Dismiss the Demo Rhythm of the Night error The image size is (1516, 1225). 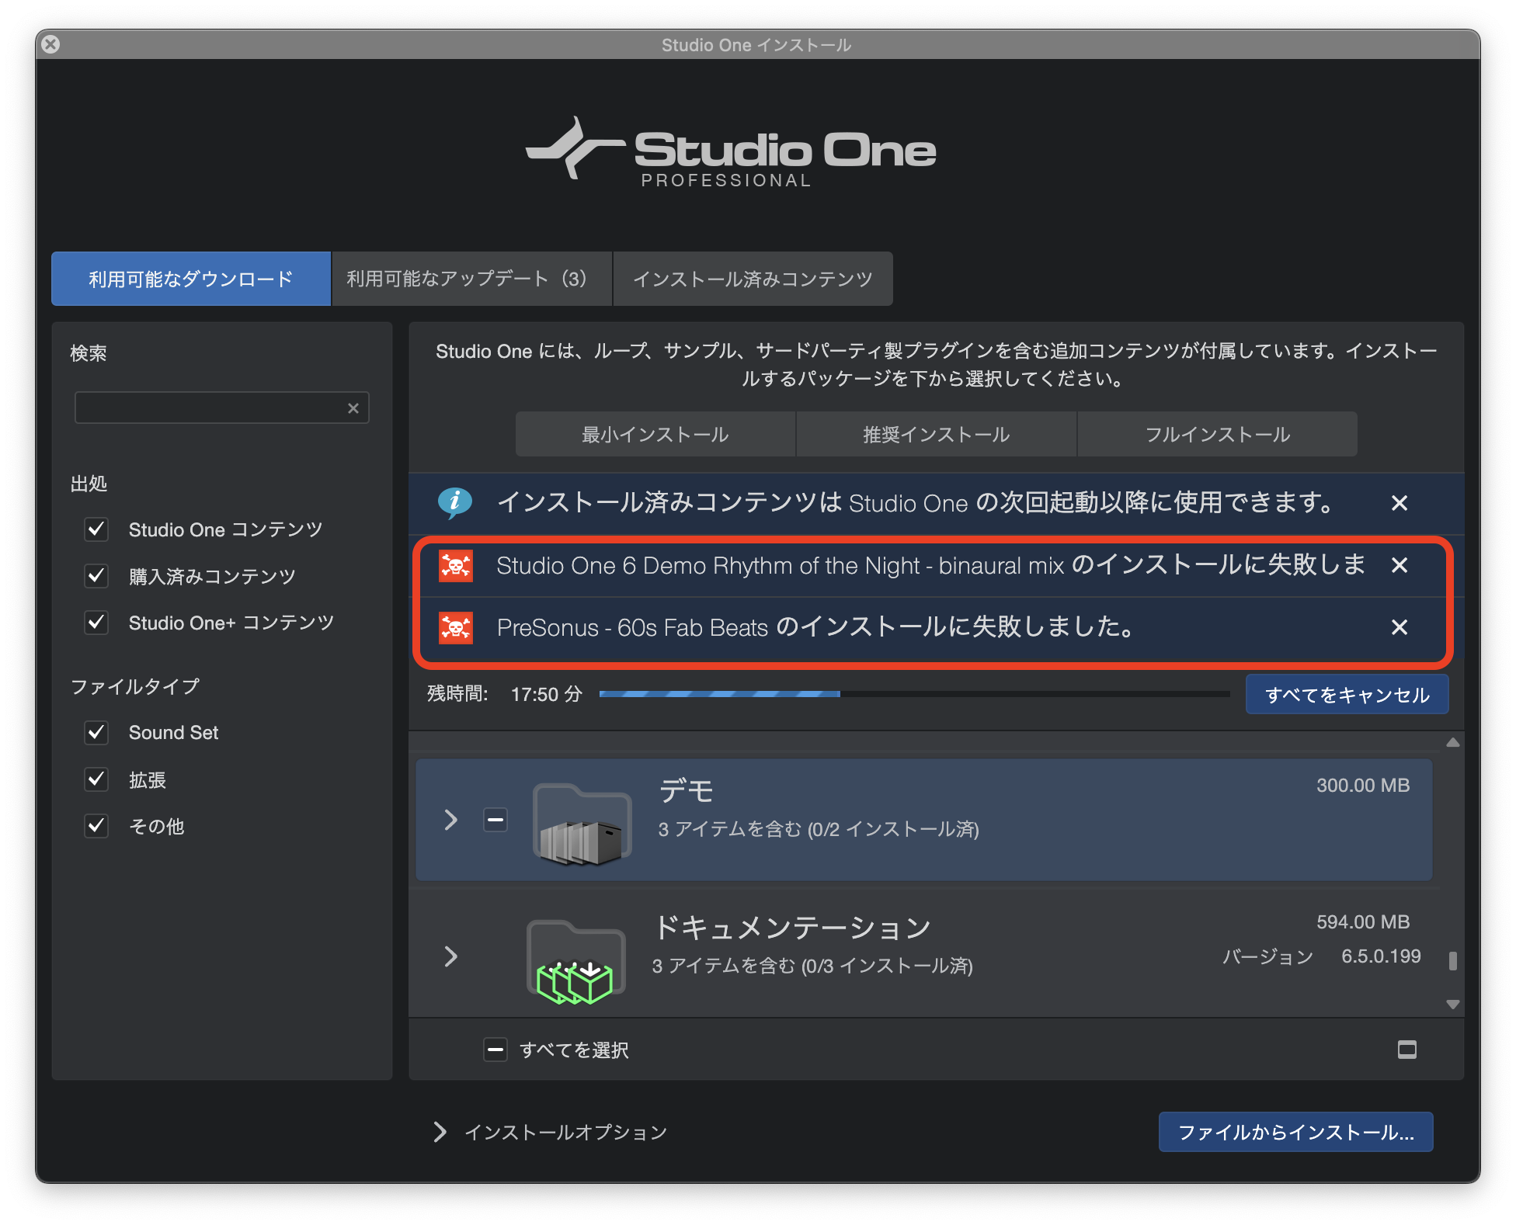1399,565
